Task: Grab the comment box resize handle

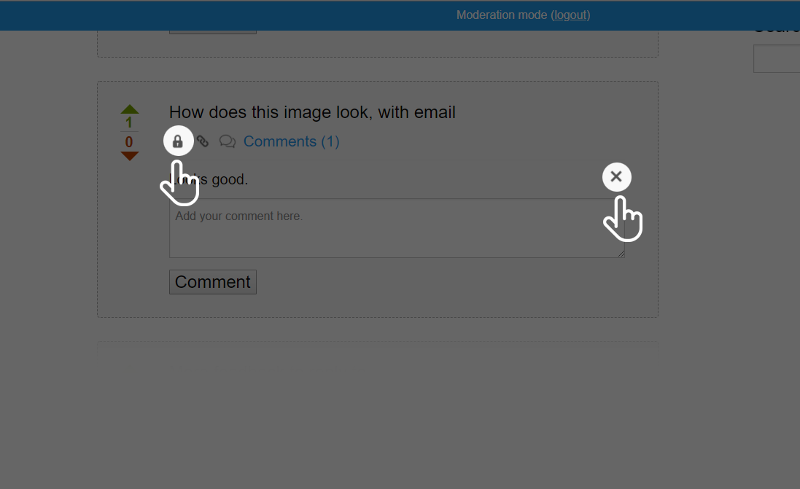Action: 621,254
